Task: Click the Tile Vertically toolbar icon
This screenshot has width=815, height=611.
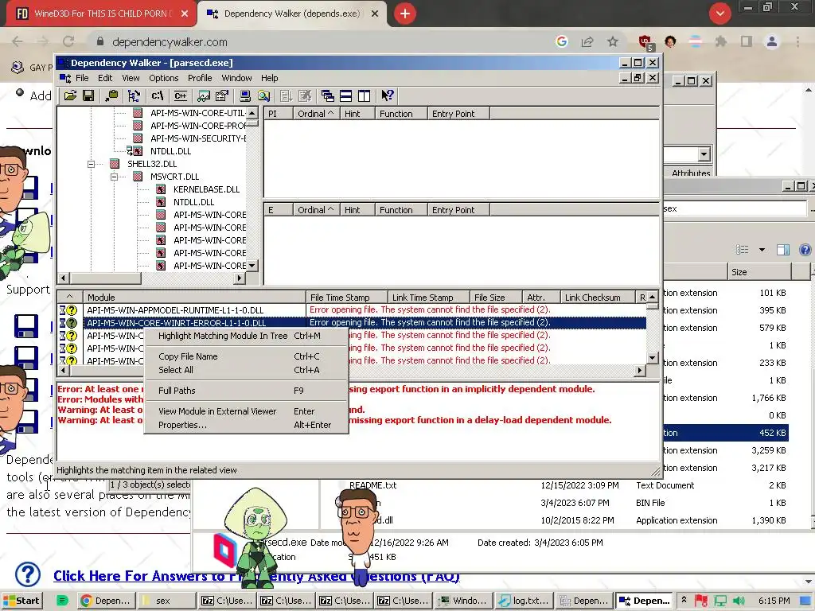Action: 365,95
